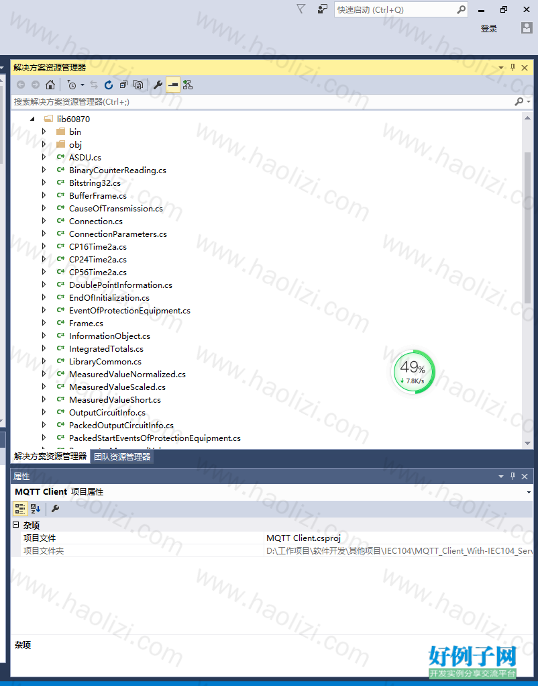Expand the Frame.cs node
Image resolution: width=538 pixels, height=686 pixels.
[44, 322]
